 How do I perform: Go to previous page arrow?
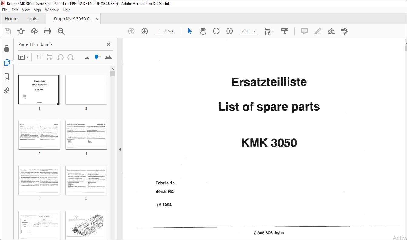click(x=131, y=31)
